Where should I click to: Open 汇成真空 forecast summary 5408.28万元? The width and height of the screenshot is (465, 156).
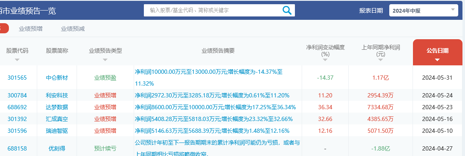click(x=214, y=119)
